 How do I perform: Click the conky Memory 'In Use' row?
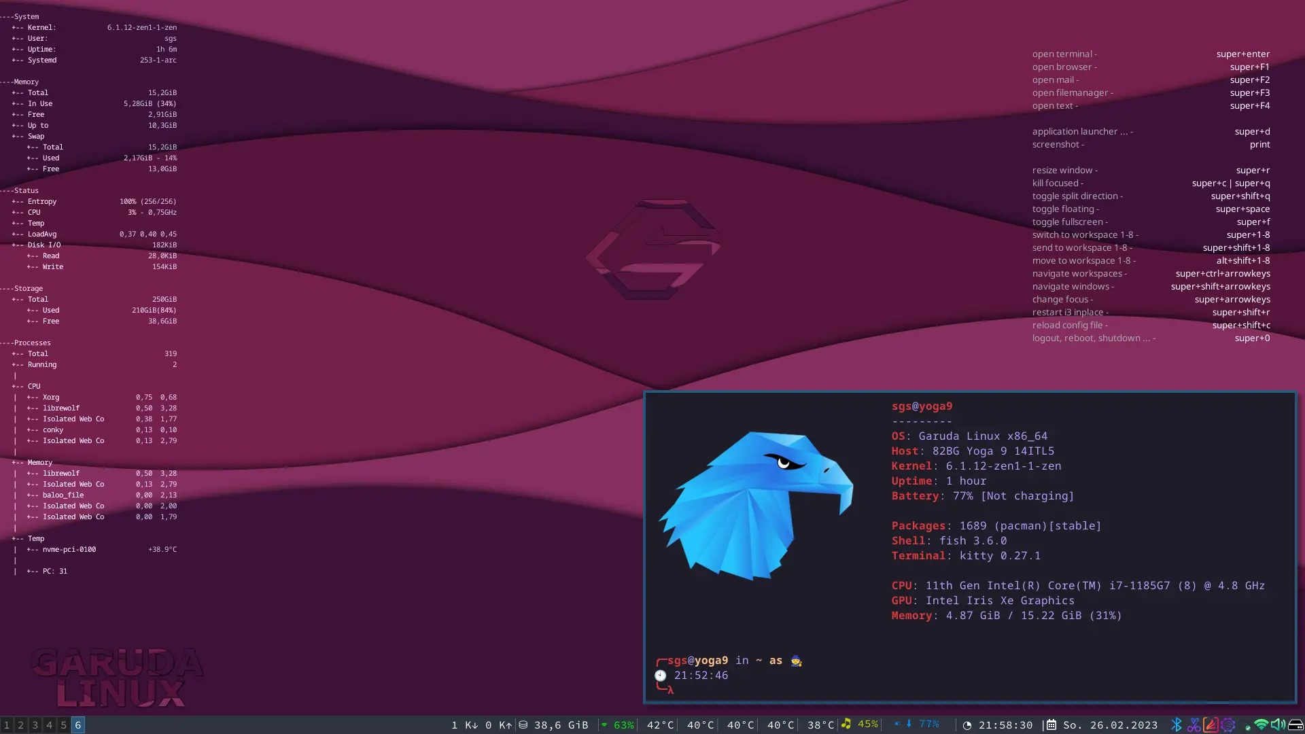point(94,104)
